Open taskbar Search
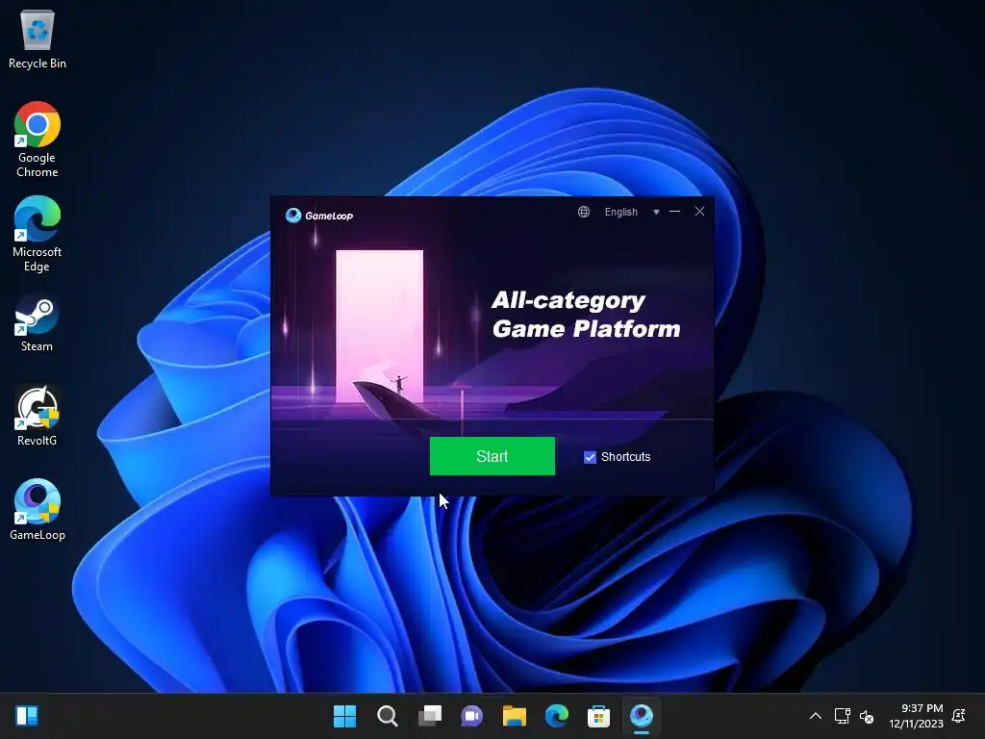The width and height of the screenshot is (985, 739). [387, 716]
